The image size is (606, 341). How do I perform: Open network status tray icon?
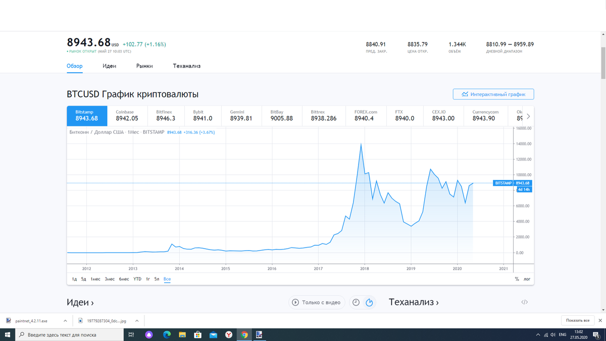pos(546,334)
